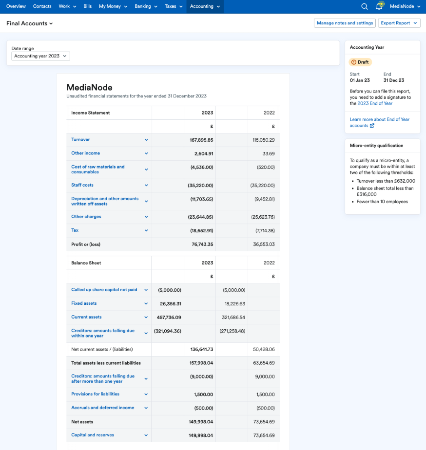
Task: Open the Accounting year 2023 date dropdown
Action: [41, 56]
